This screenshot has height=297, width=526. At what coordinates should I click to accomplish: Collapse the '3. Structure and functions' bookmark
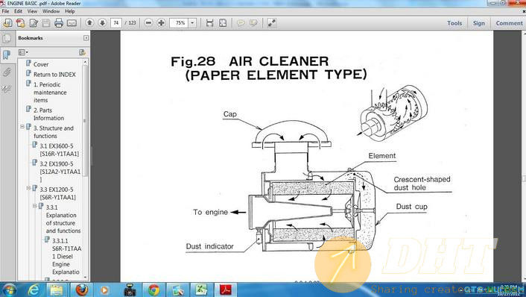[22, 127]
